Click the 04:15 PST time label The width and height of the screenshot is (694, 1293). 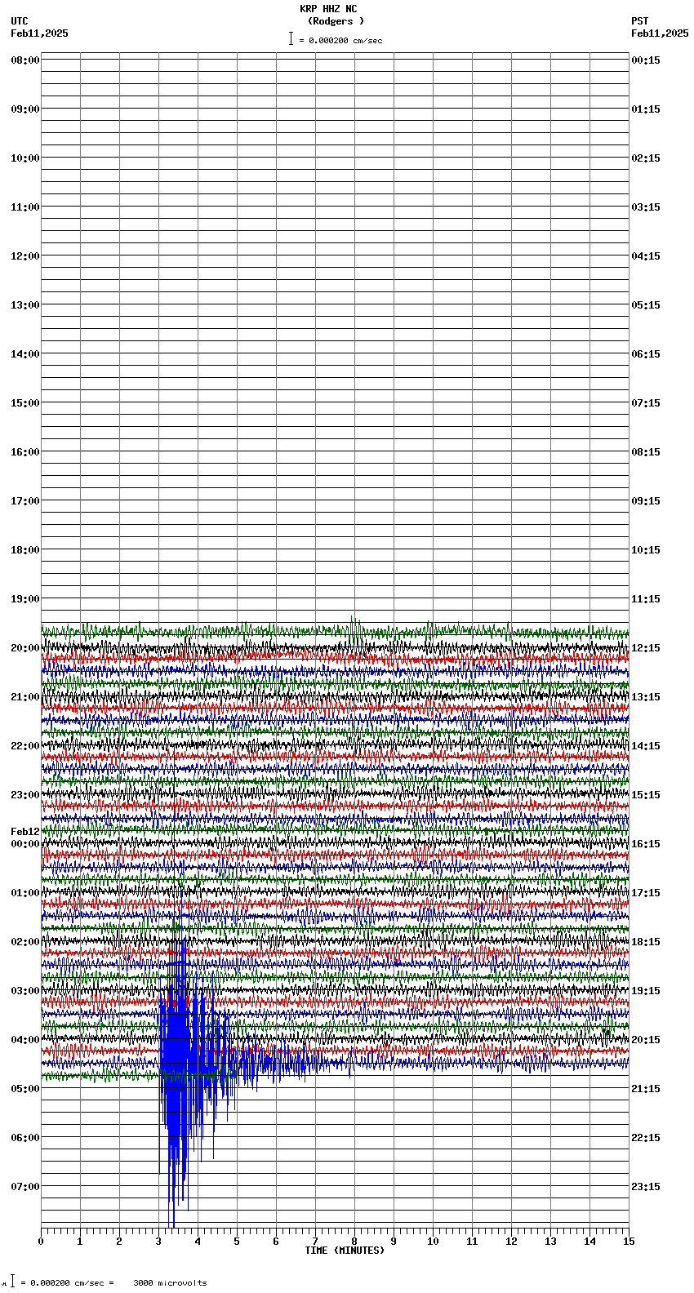click(x=646, y=256)
